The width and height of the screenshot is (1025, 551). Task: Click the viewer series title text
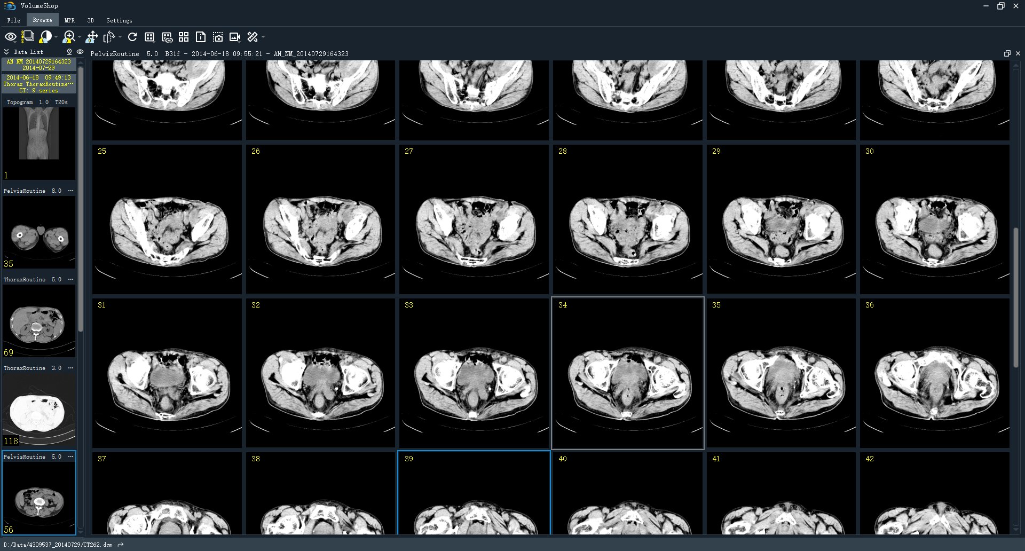tap(219, 54)
